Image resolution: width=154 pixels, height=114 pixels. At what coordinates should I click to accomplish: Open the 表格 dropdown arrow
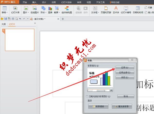7,13
